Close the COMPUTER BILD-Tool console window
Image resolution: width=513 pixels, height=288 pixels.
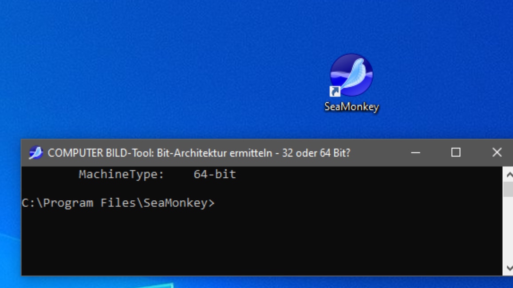(497, 153)
